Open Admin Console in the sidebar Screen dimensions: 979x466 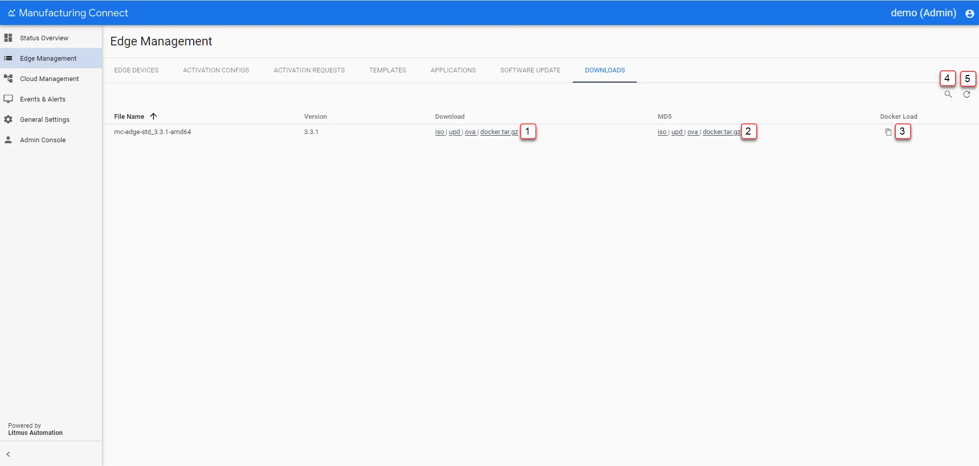[x=51, y=140]
